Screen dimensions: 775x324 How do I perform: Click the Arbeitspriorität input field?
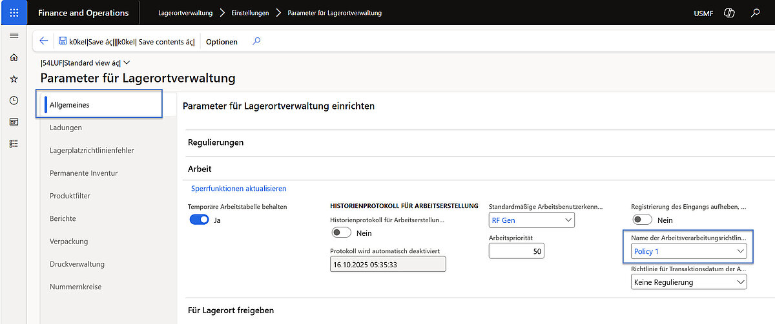point(516,251)
